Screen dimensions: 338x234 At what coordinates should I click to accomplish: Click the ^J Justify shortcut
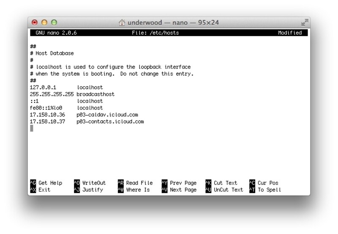pos(89,190)
